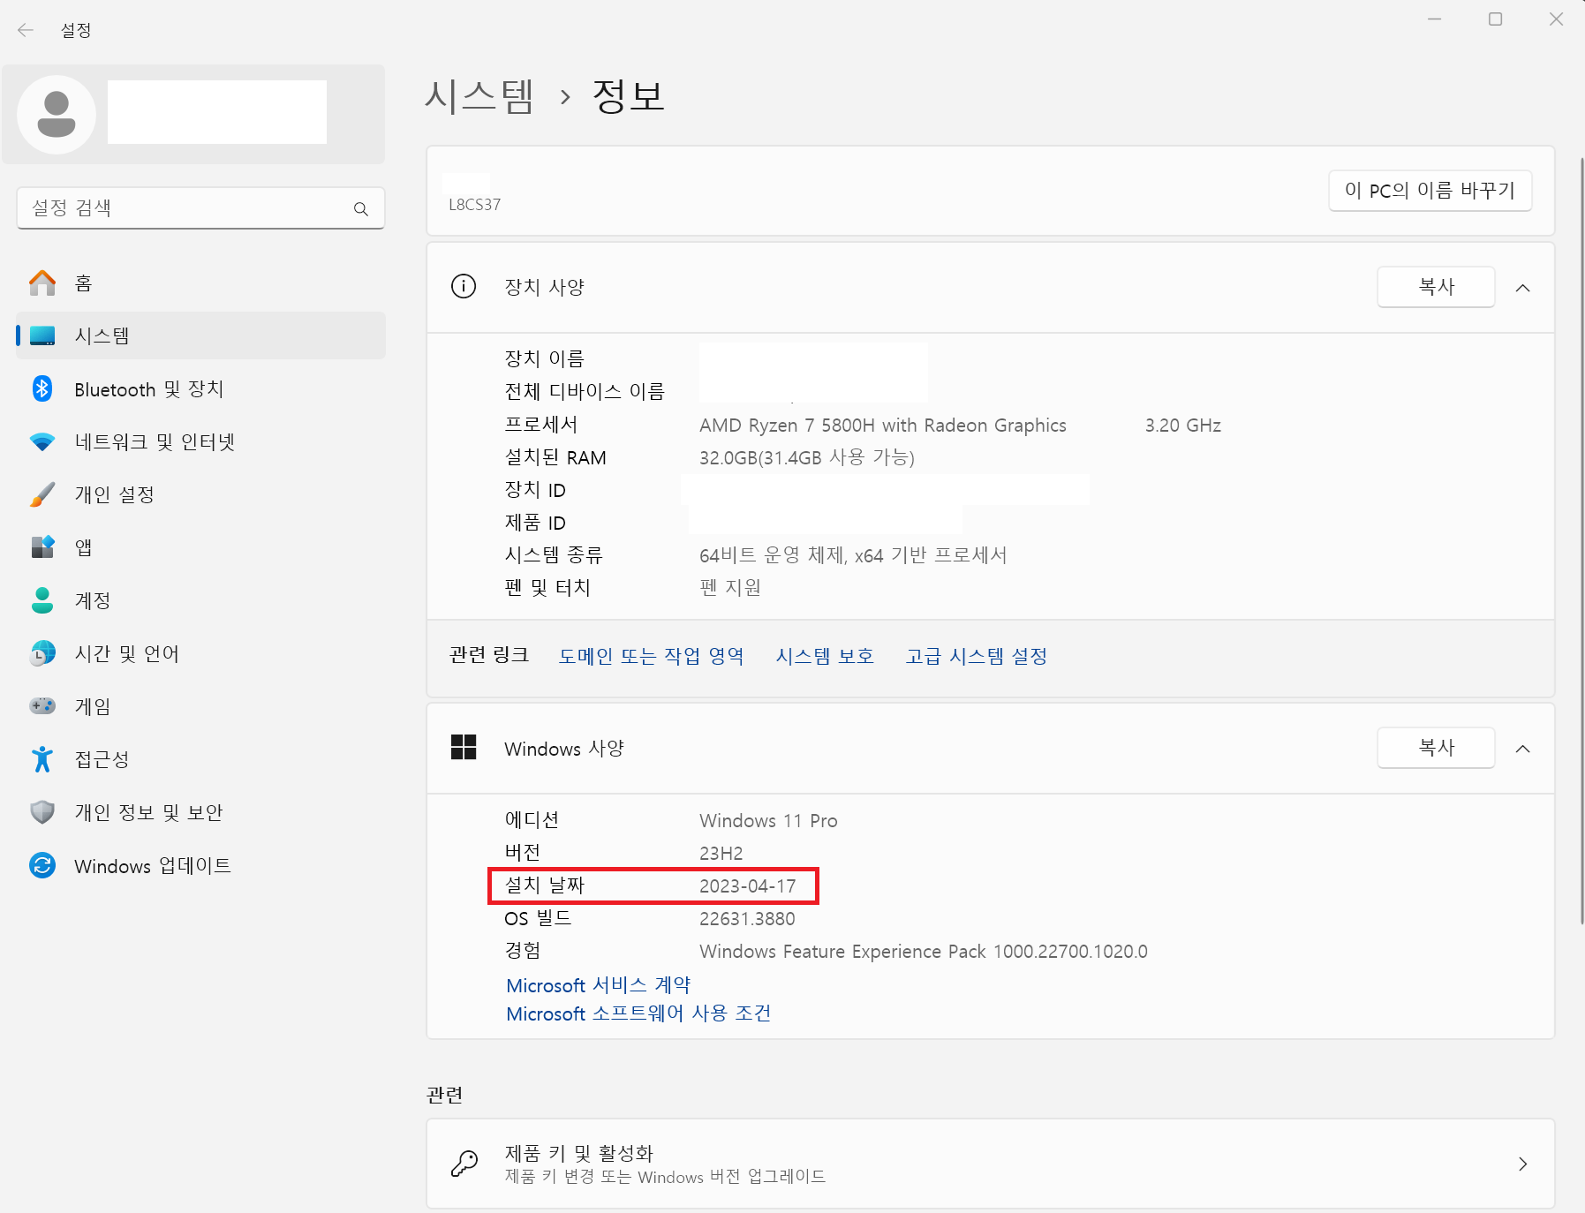1585x1213 pixels.
Task: Copy Windows specs with 복사 button
Action: [1436, 748]
